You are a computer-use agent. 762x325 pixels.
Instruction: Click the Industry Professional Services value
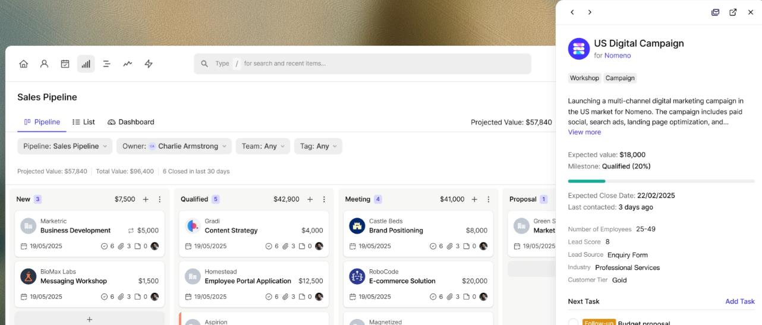click(628, 268)
